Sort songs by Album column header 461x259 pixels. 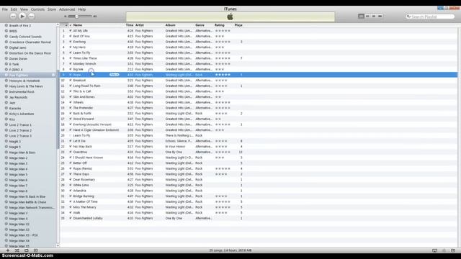click(170, 25)
